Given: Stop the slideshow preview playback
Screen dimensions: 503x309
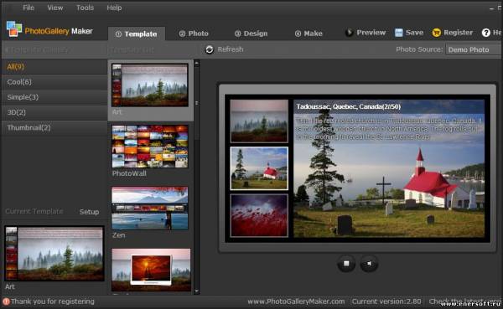Looking at the screenshot, I should tap(346, 264).
